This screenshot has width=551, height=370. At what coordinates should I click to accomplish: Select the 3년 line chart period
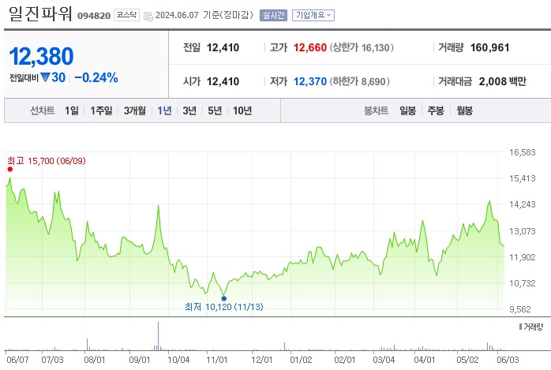click(x=189, y=110)
